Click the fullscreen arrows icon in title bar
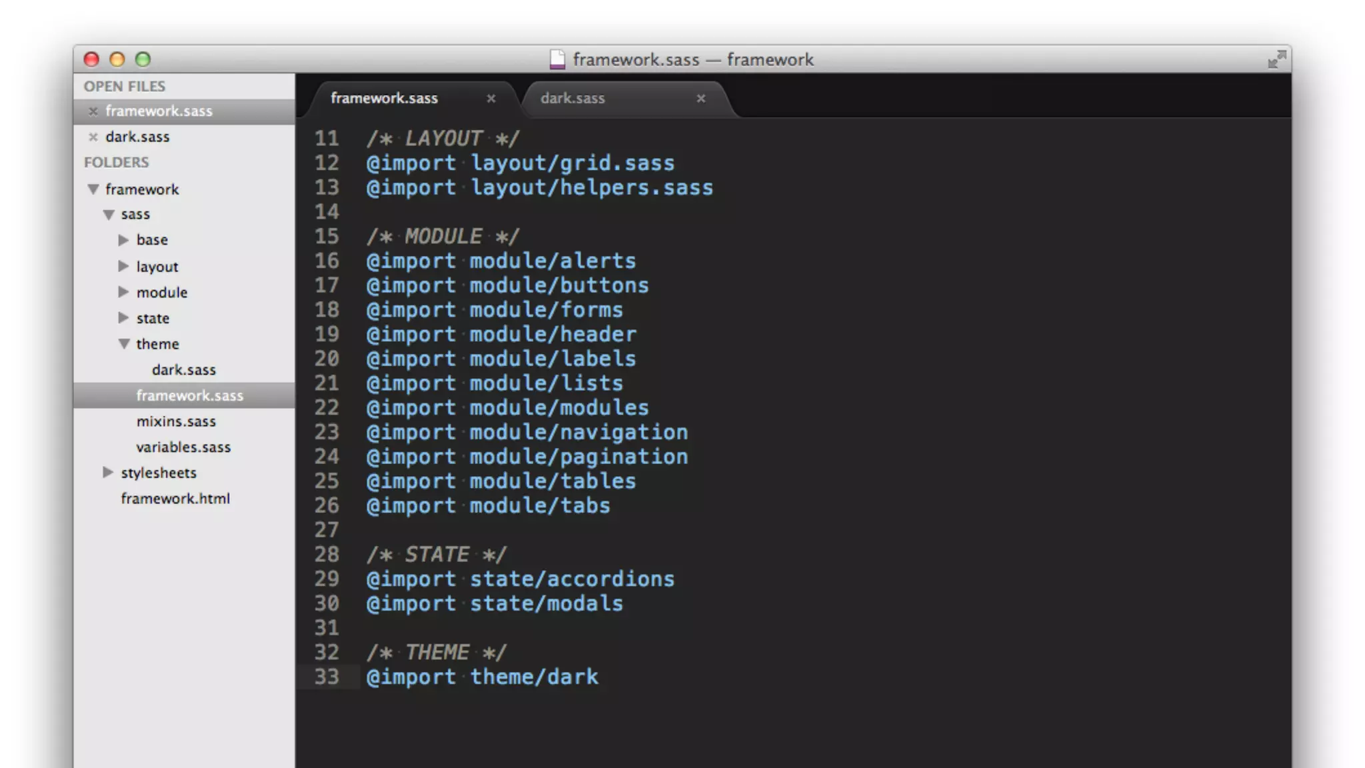This screenshot has width=1365, height=768. (x=1276, y=59)
